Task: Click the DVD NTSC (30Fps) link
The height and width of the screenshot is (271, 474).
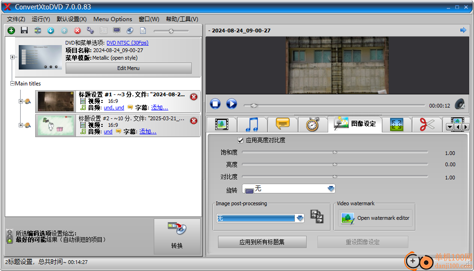Action: pyautogui.click(x=128, y=43)
